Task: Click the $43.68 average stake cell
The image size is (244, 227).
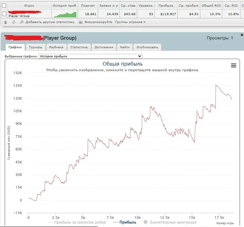Action: (x=128, y=14)
